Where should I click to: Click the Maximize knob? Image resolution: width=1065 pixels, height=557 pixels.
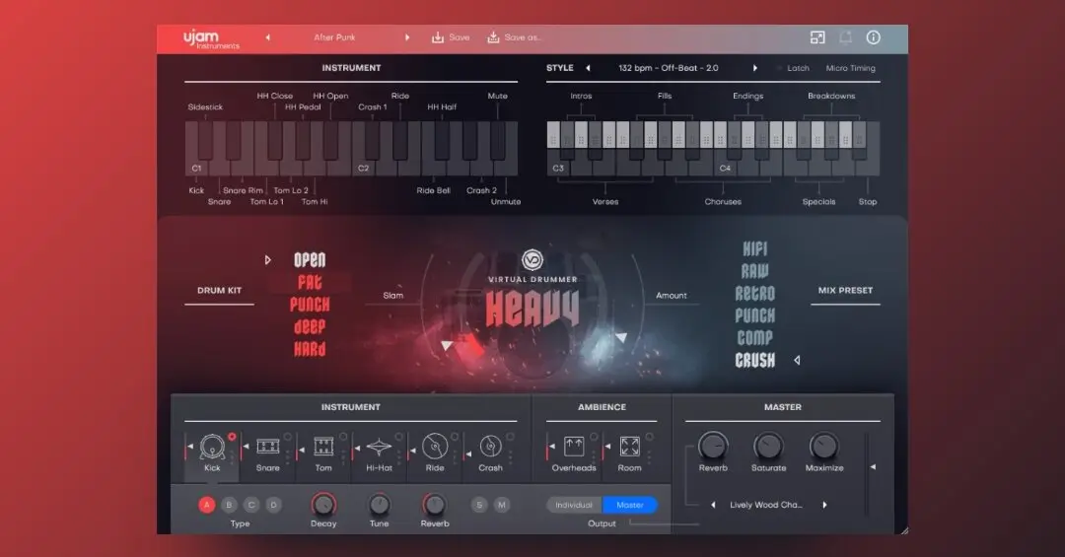click(823, 447)
